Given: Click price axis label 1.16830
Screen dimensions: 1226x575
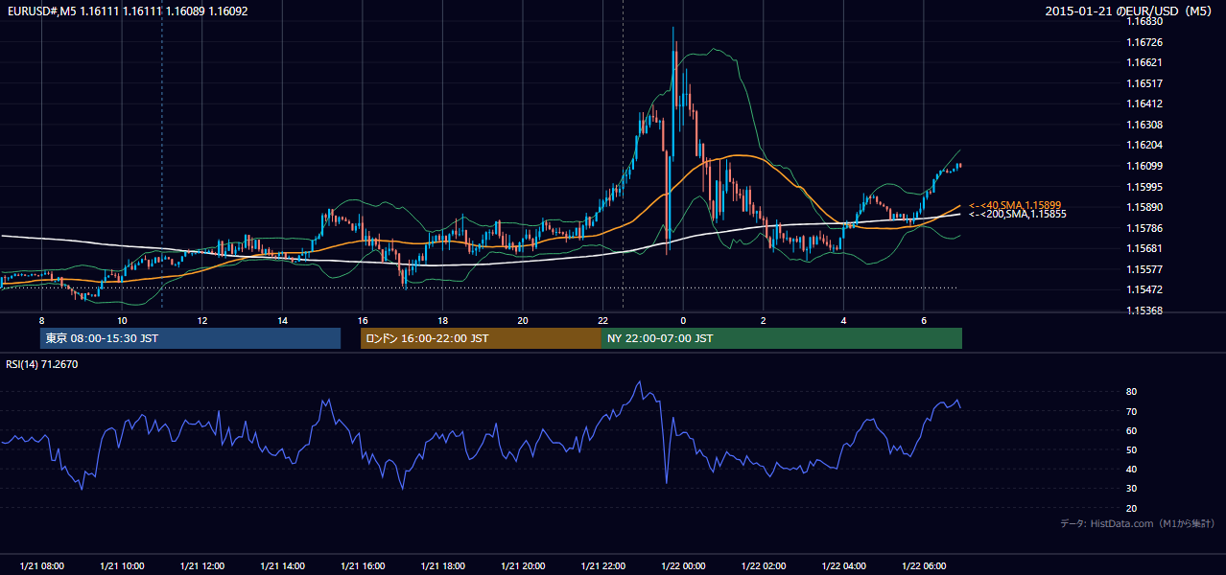Looking at the screenshot, I should pos(1144,22).
